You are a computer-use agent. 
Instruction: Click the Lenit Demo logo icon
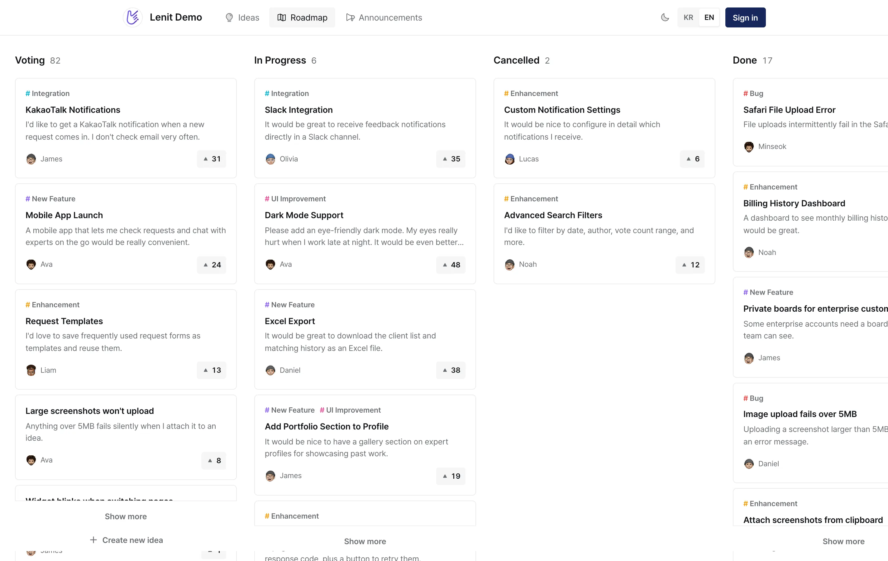[132, 17]
